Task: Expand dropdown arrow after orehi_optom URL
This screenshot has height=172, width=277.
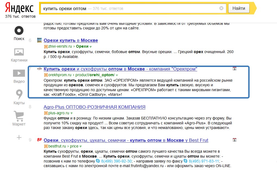Action: (x=117, y=75)
